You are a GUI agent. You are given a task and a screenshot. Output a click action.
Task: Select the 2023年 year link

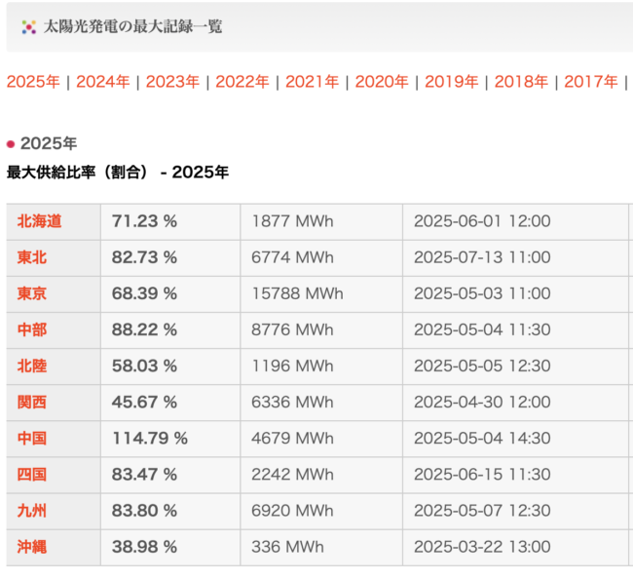172,82
